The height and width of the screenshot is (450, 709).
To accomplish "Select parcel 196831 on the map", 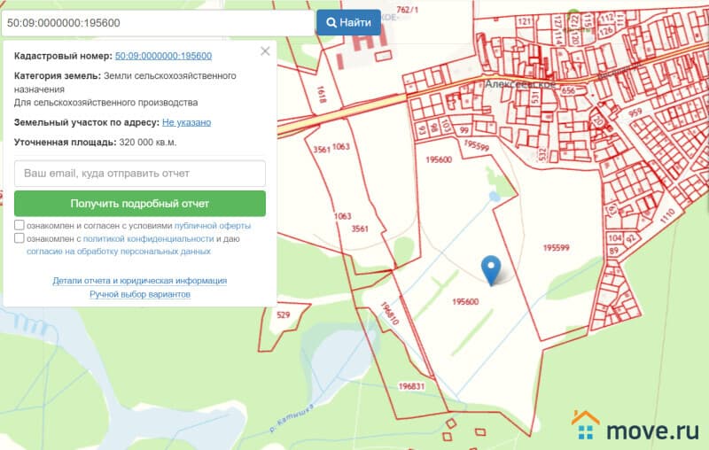I will coord(412,386).
